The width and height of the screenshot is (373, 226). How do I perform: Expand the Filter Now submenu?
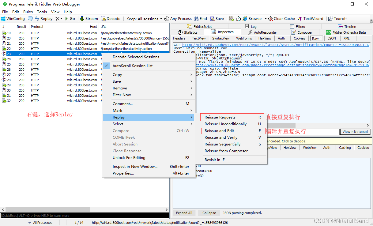click(149, 95)
